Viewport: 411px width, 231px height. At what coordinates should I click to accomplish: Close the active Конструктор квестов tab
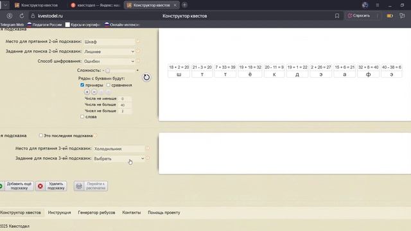point(175,5)
